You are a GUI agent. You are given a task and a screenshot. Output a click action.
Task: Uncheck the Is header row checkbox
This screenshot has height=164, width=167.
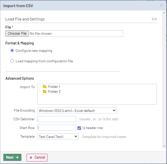pos(79,128)
